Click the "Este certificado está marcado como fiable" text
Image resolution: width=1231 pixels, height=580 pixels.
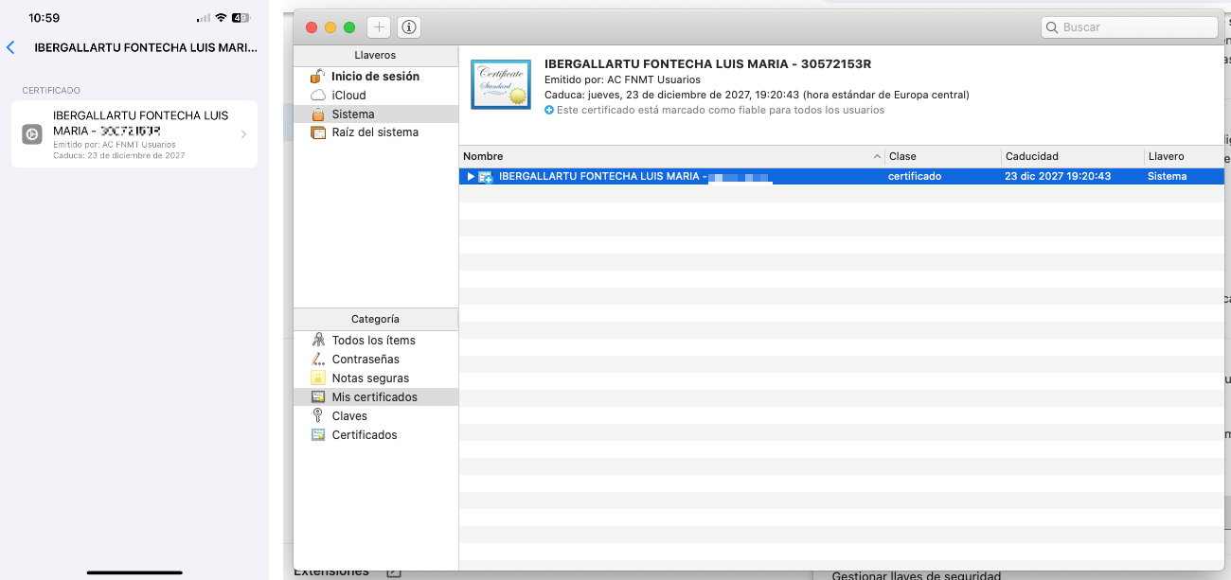[x=721, y=111]
